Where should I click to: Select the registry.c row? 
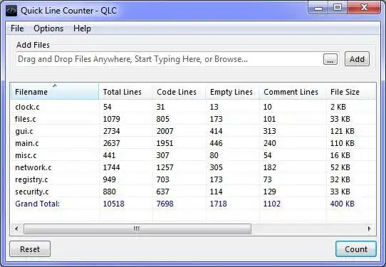[x=193, y=179]
